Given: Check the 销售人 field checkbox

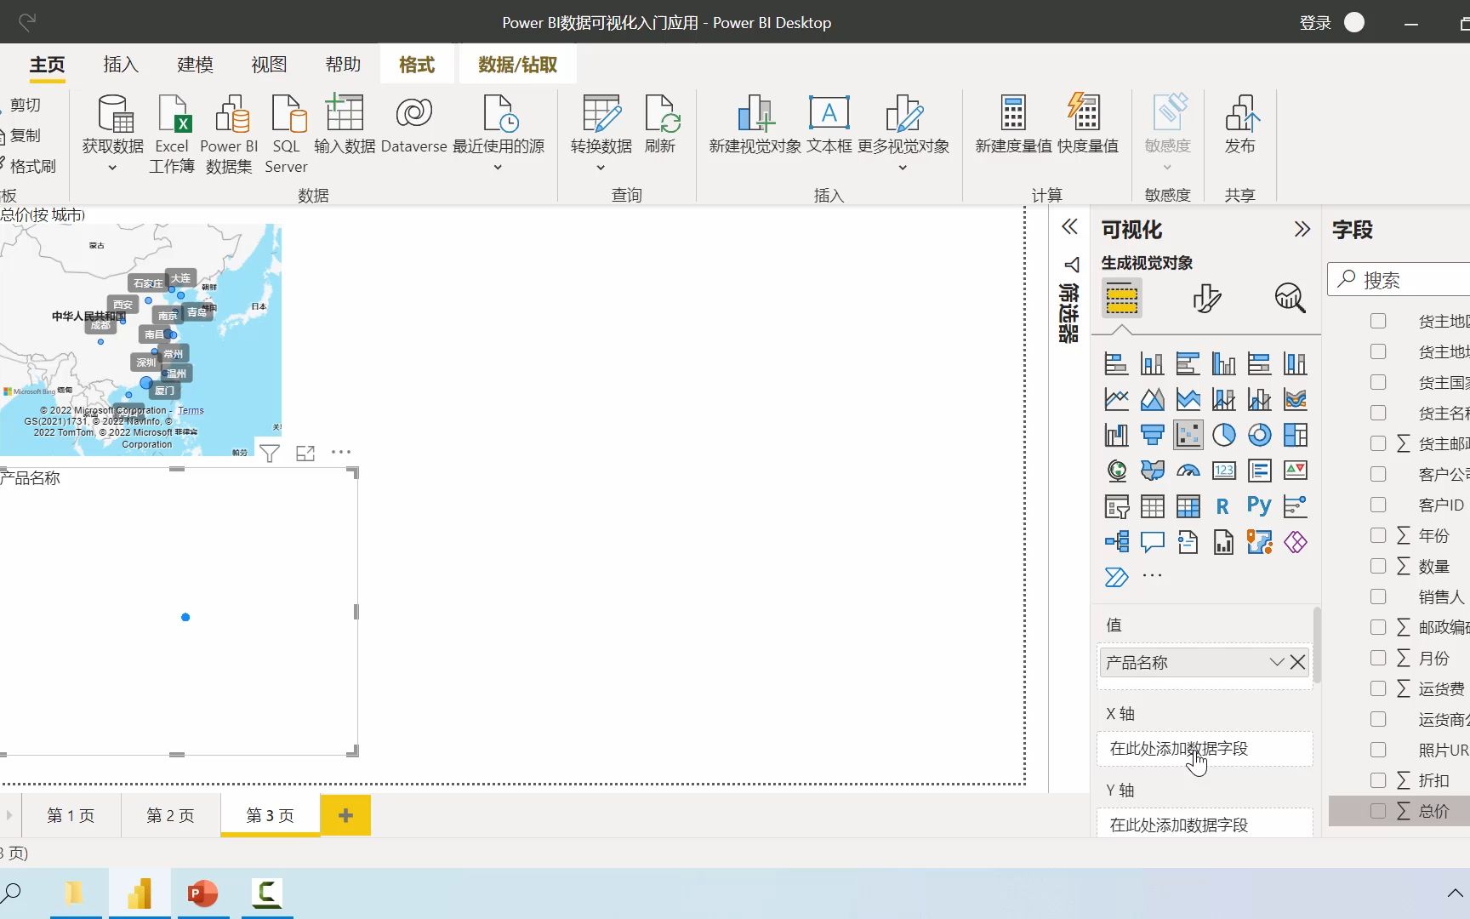Looking at the screenshot, I should click(1378, 596).
